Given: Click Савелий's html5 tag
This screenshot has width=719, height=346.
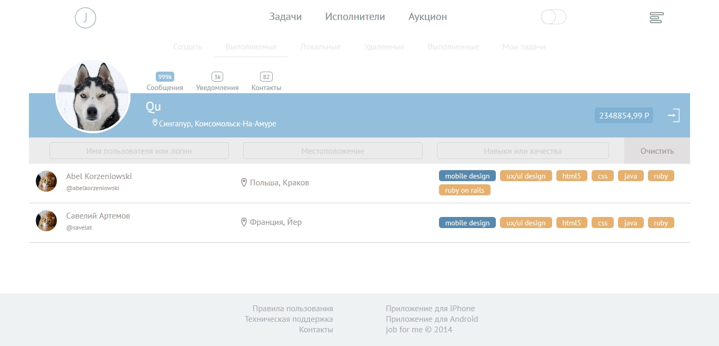Looking at the screenshot, I should 572,223.
